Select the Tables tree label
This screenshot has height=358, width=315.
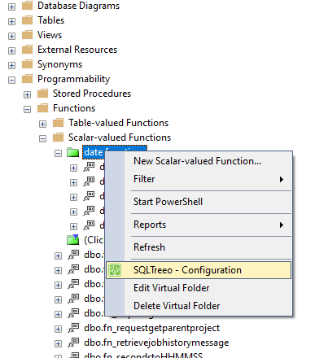pos(50,20)
